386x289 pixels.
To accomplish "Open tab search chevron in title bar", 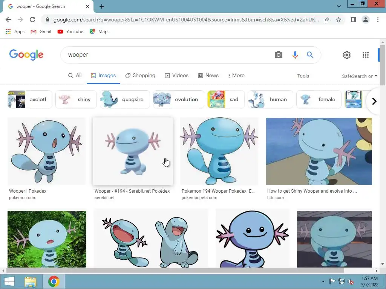I will pyautogui.click(x=339, y=6).
